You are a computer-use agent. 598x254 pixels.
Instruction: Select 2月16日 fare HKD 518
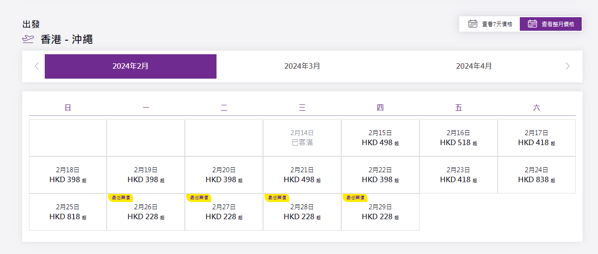tap(458, 138)
